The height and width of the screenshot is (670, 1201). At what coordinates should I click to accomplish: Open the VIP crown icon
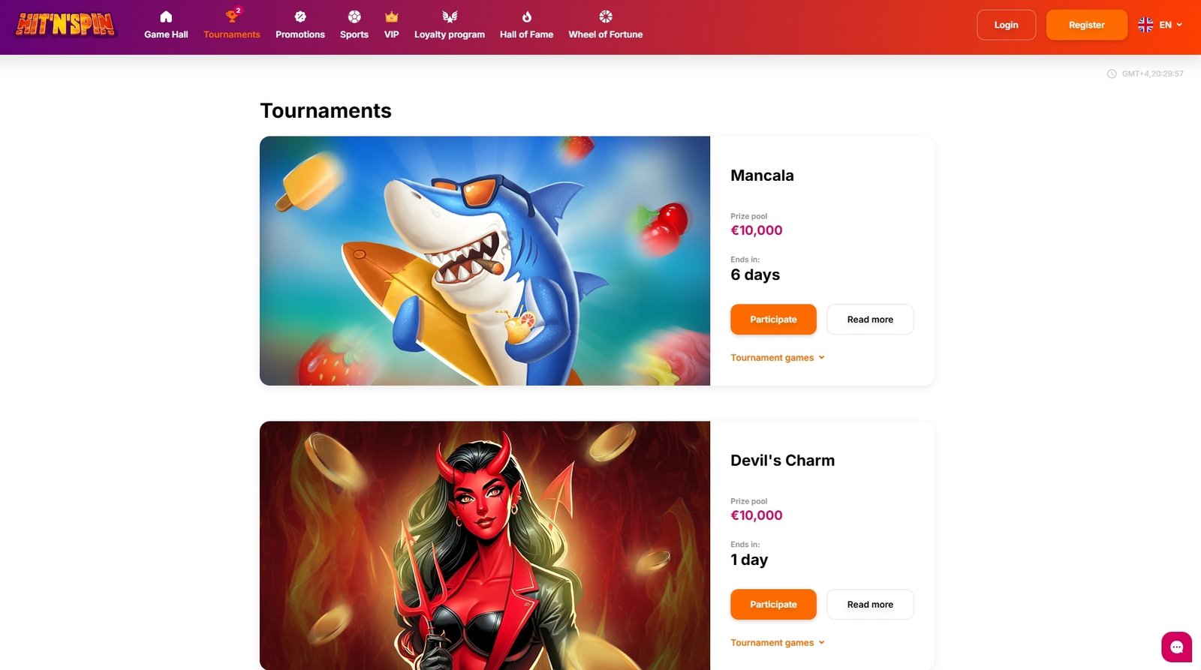click(x=392, y=17)
